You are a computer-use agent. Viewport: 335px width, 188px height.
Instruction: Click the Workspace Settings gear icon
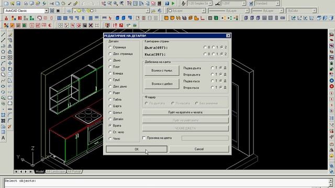pos(52,10)
